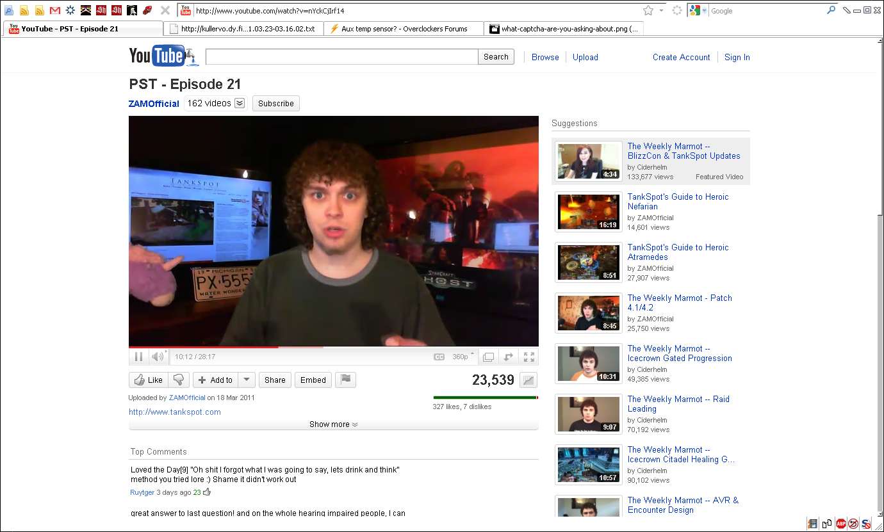This screenshot has width=884, height=532.
Task: Mute the video volume
Action: pos(158,357)
